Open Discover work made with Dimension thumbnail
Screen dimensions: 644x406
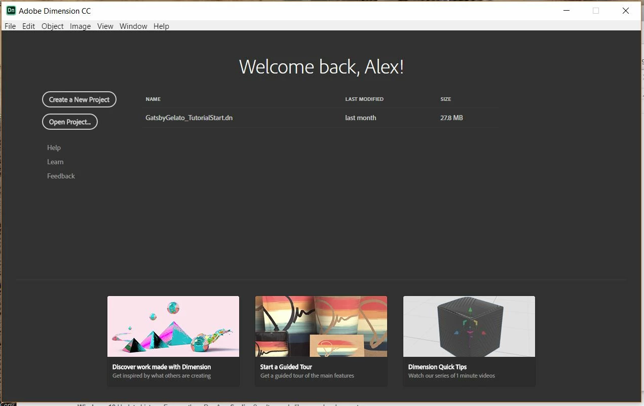coord(173,326)
